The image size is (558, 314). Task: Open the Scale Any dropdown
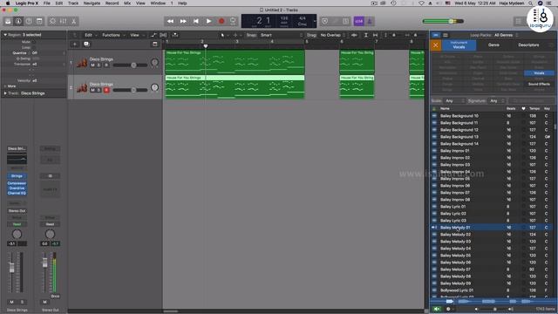coord(454,101)
